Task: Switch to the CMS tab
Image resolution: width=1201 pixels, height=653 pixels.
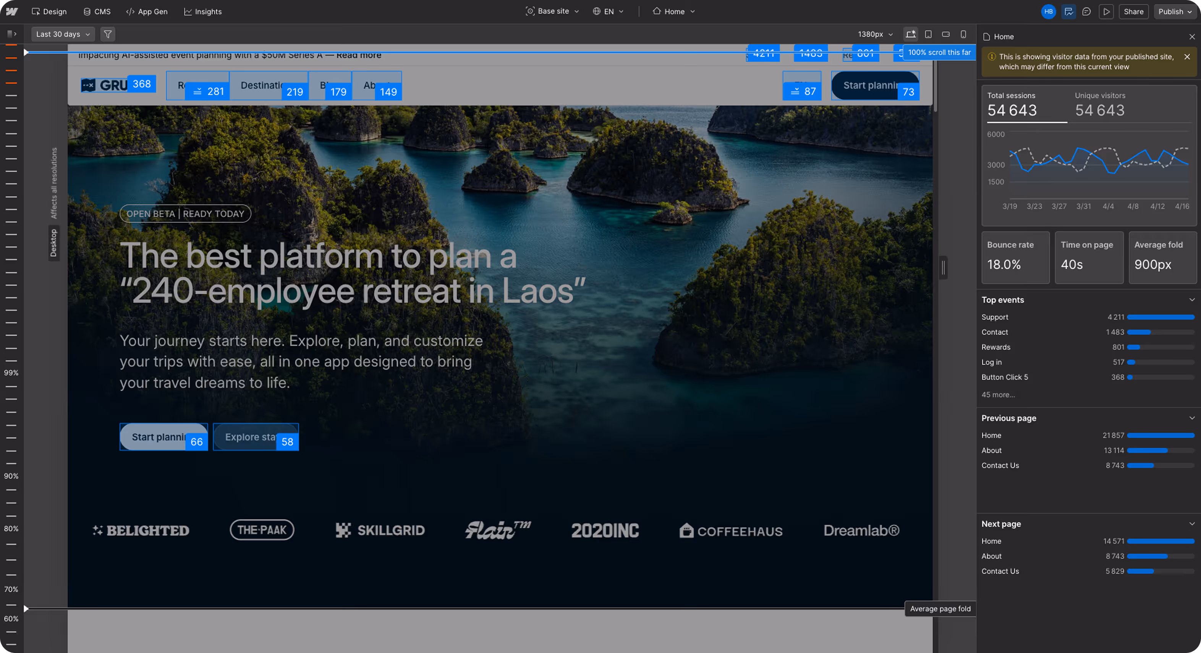Action: tap(97, 12)
